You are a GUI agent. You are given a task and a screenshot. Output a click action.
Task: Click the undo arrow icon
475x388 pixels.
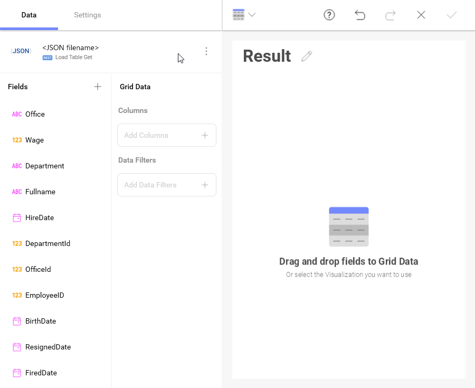[360, 15]
